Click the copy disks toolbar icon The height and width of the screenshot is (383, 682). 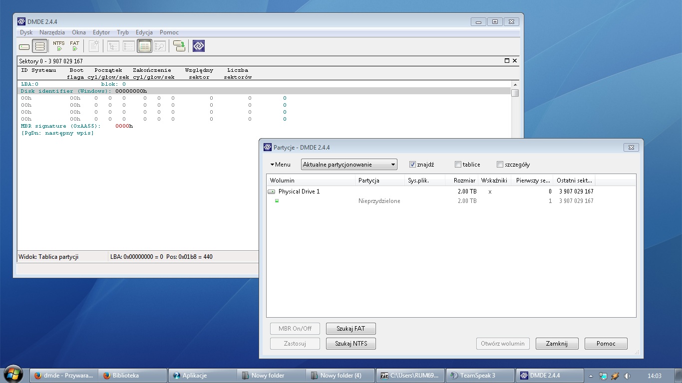click(x=179, y=46)
